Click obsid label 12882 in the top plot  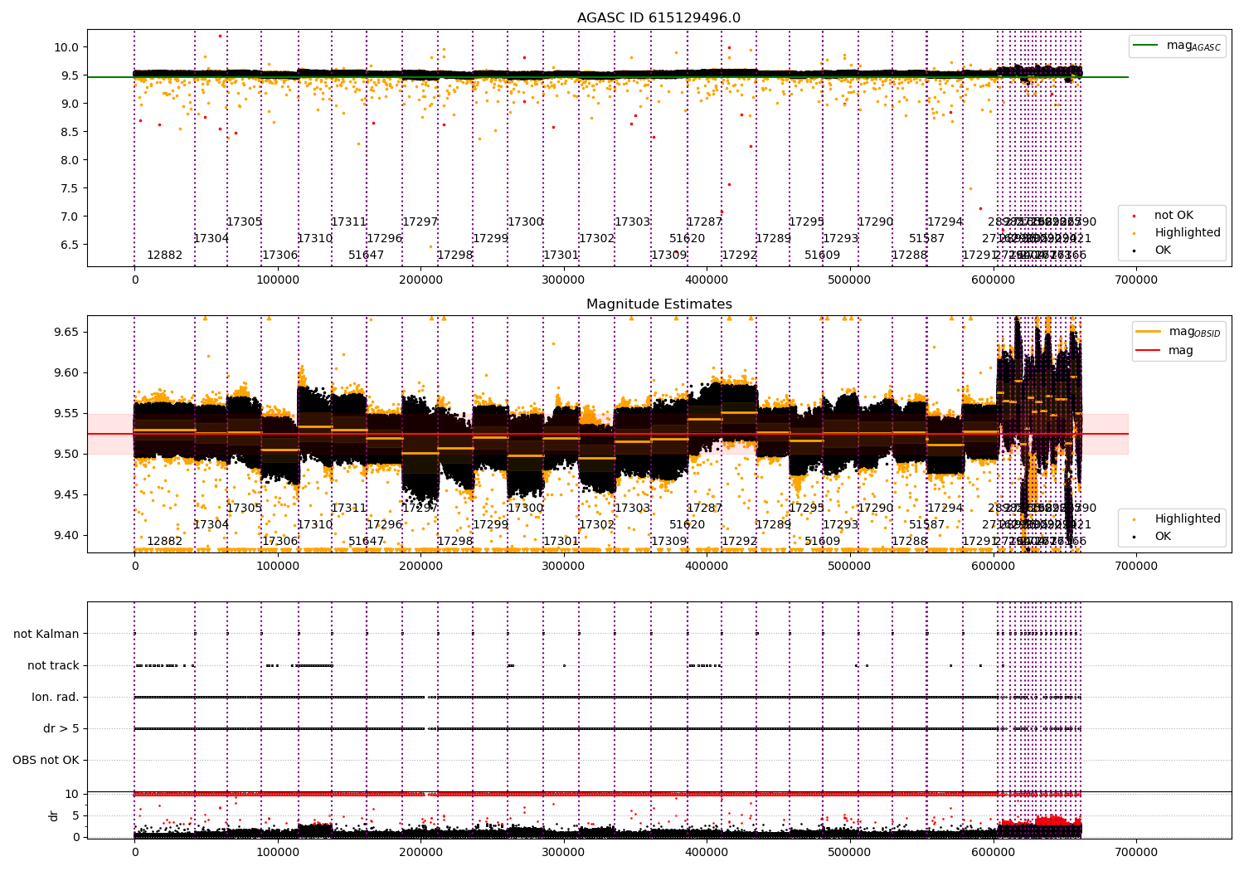(x=164, y=255)
